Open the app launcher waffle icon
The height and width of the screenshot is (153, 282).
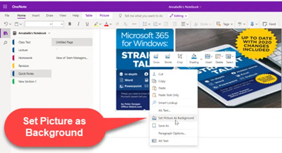click(5, 7)
